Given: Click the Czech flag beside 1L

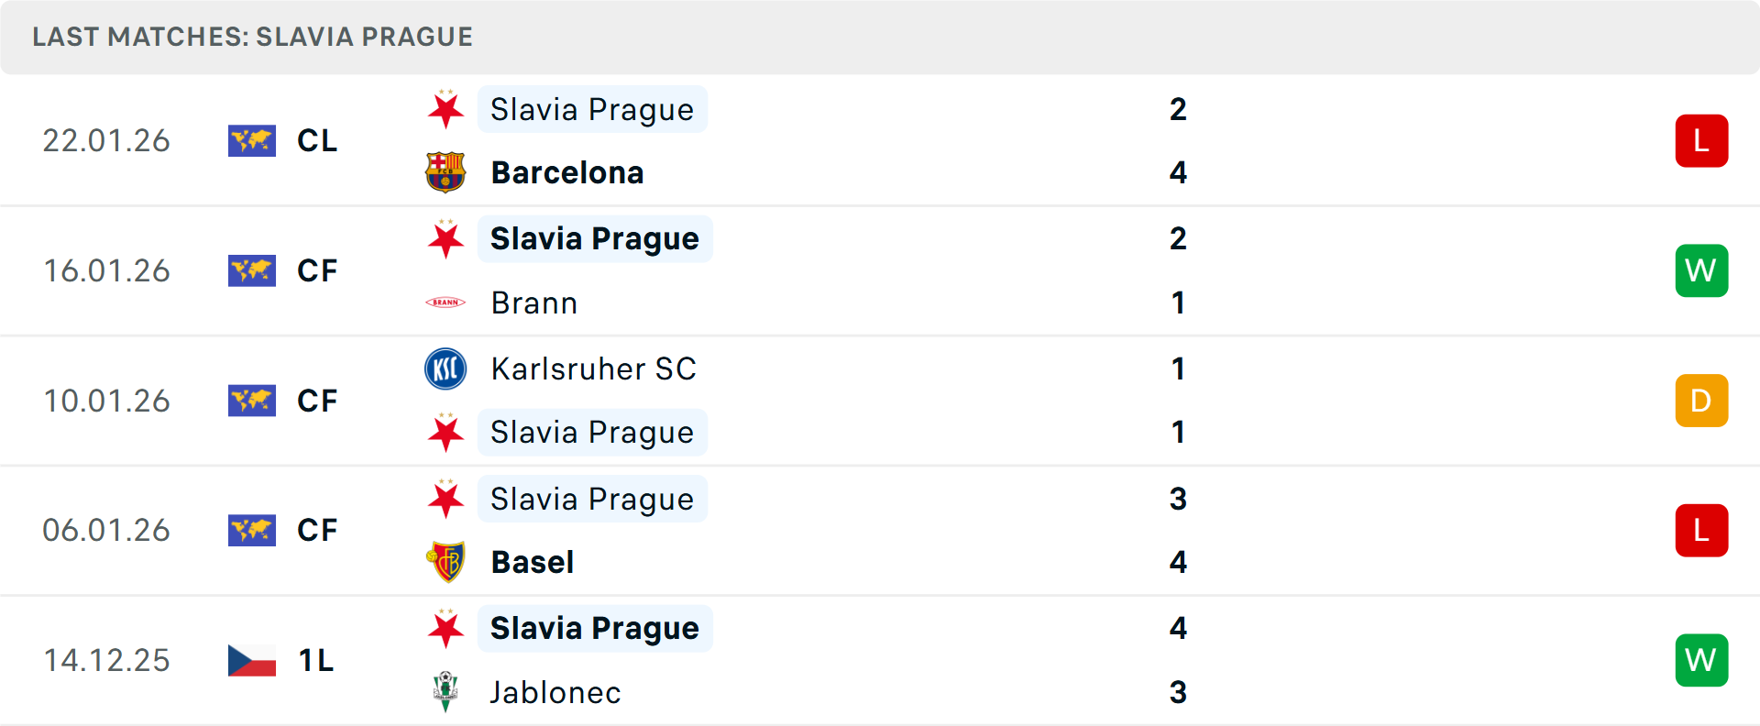Looking at the screenshot, I should pos(252,660).
